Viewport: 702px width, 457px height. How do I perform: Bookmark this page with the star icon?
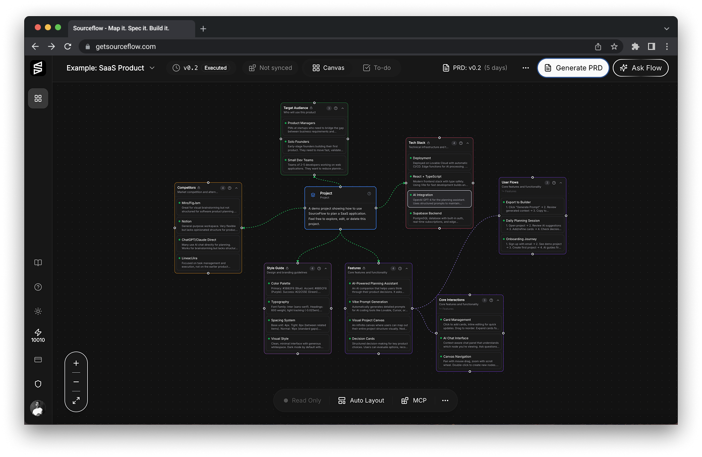[614, 46]
